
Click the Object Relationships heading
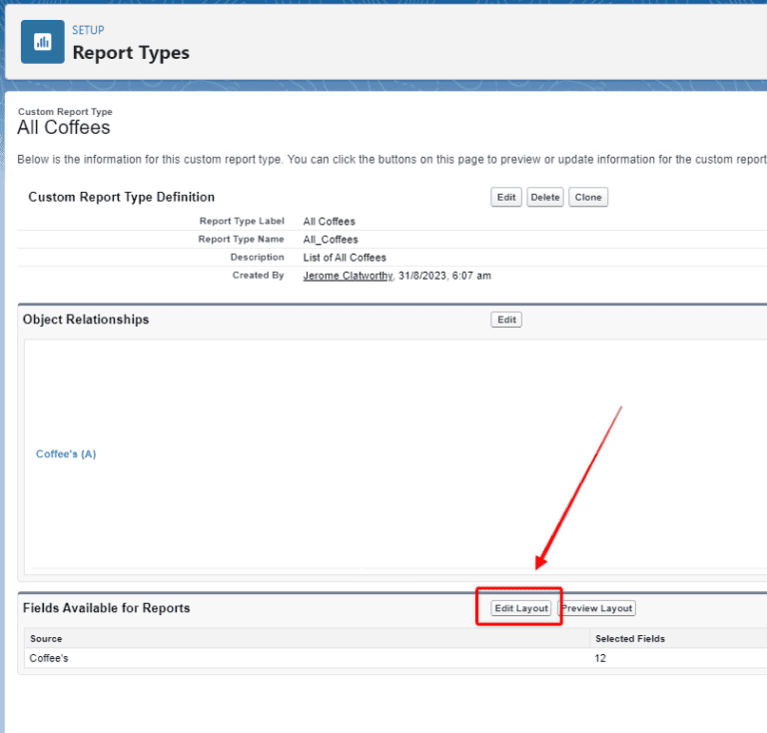pos(86,320)
